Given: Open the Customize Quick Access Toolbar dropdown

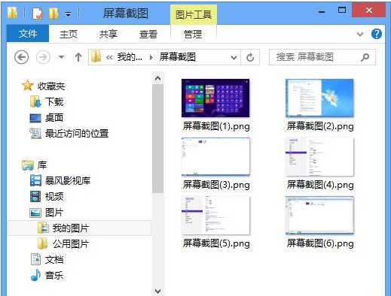Looking at the screenshot, I should (68, 14).
